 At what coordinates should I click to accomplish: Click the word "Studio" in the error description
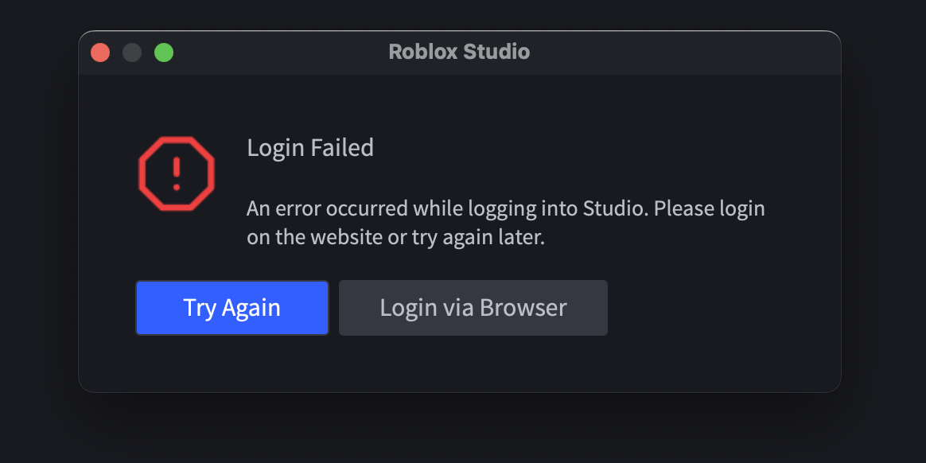614,209
